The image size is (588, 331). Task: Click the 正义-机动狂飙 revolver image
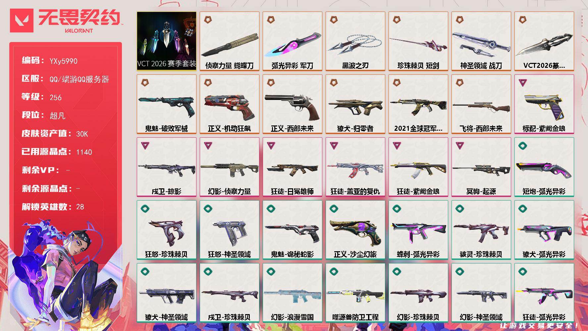[229, 107]
